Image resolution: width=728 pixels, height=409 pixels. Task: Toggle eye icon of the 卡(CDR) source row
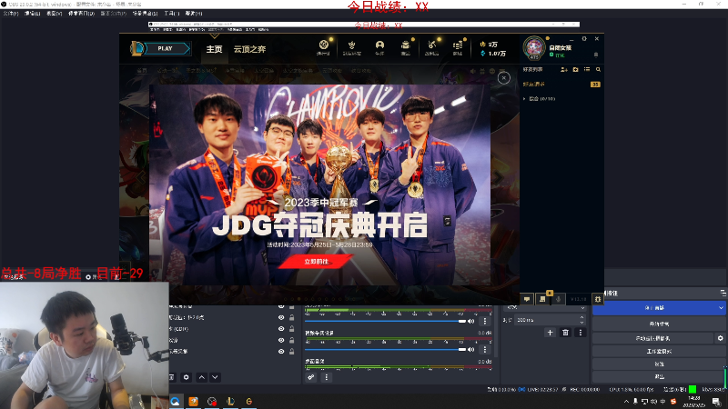(281, 329)
